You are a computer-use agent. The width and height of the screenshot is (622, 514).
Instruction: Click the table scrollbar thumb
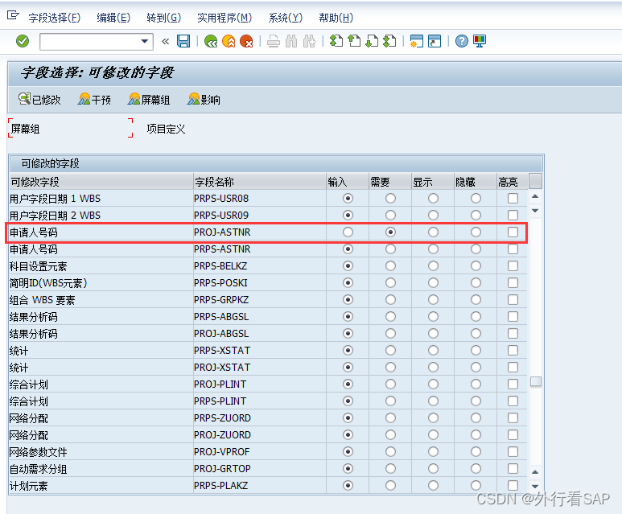[x=536, y=381]
